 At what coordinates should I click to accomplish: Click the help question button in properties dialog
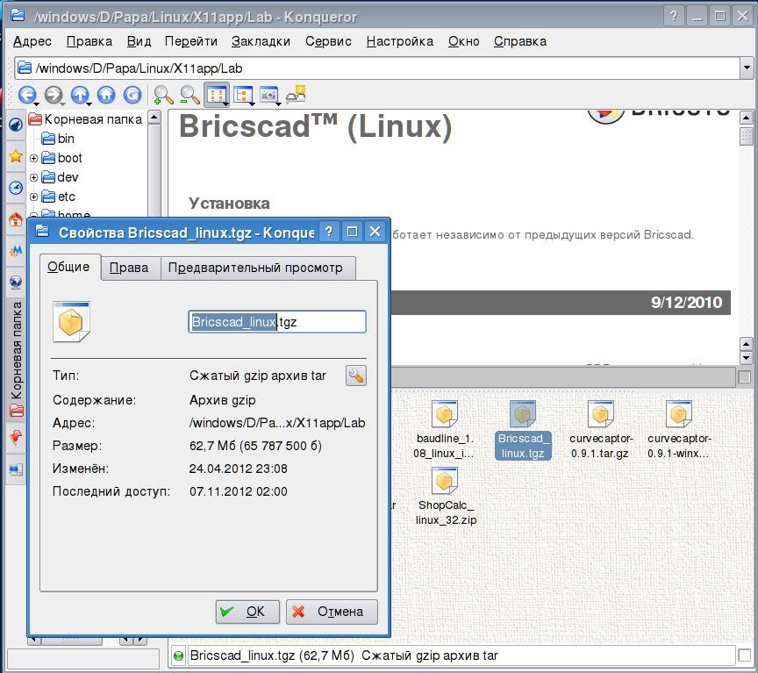[x=329, y=232]
